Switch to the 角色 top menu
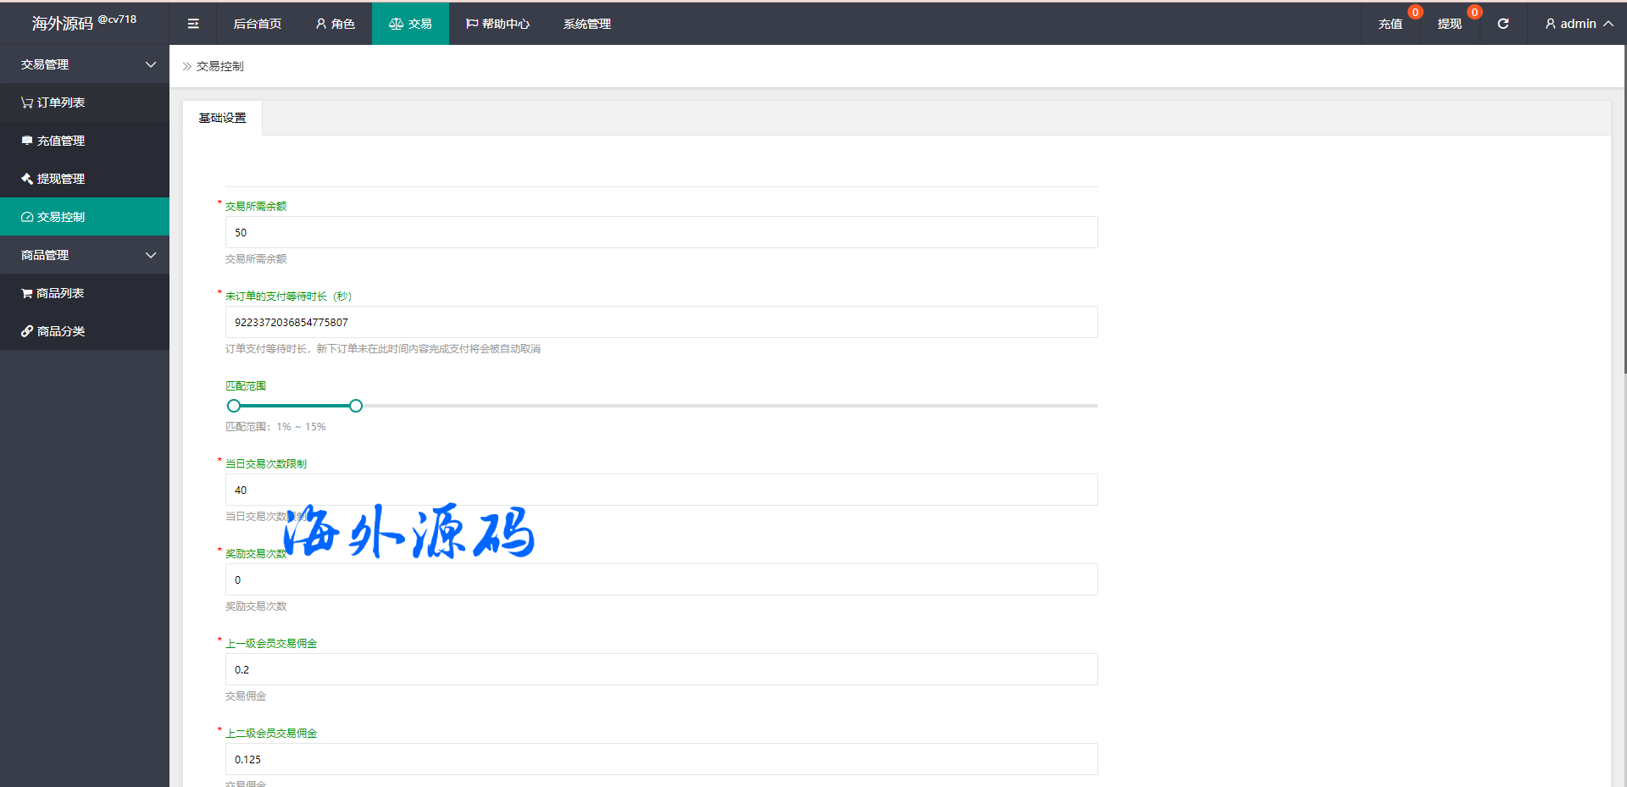 [335, 24]
